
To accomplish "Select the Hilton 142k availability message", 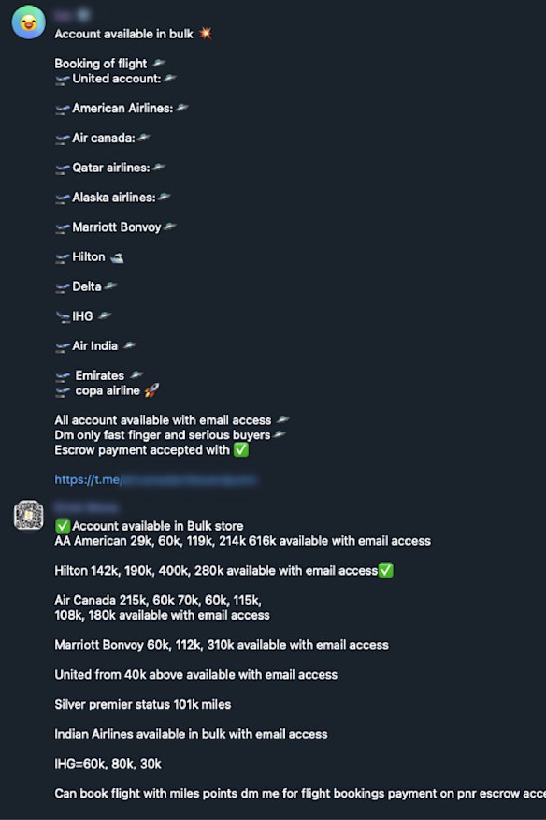I will pos(215,569).
